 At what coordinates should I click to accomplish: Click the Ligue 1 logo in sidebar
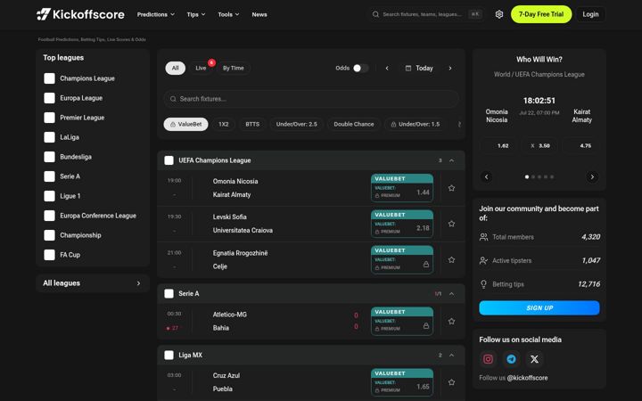point(50,196)
